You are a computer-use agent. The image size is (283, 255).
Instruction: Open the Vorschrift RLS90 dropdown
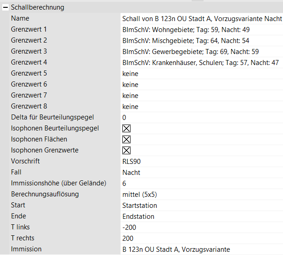[201, 162]
